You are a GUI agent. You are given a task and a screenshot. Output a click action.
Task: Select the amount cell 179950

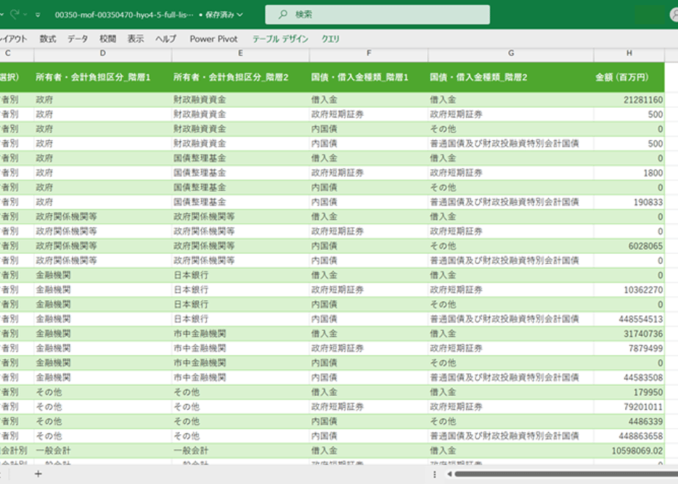point(629,392)
